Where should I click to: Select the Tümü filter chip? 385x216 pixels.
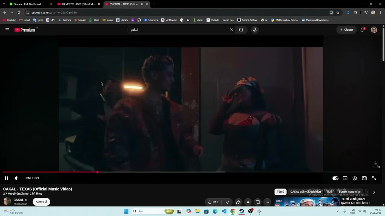[280, 192]
